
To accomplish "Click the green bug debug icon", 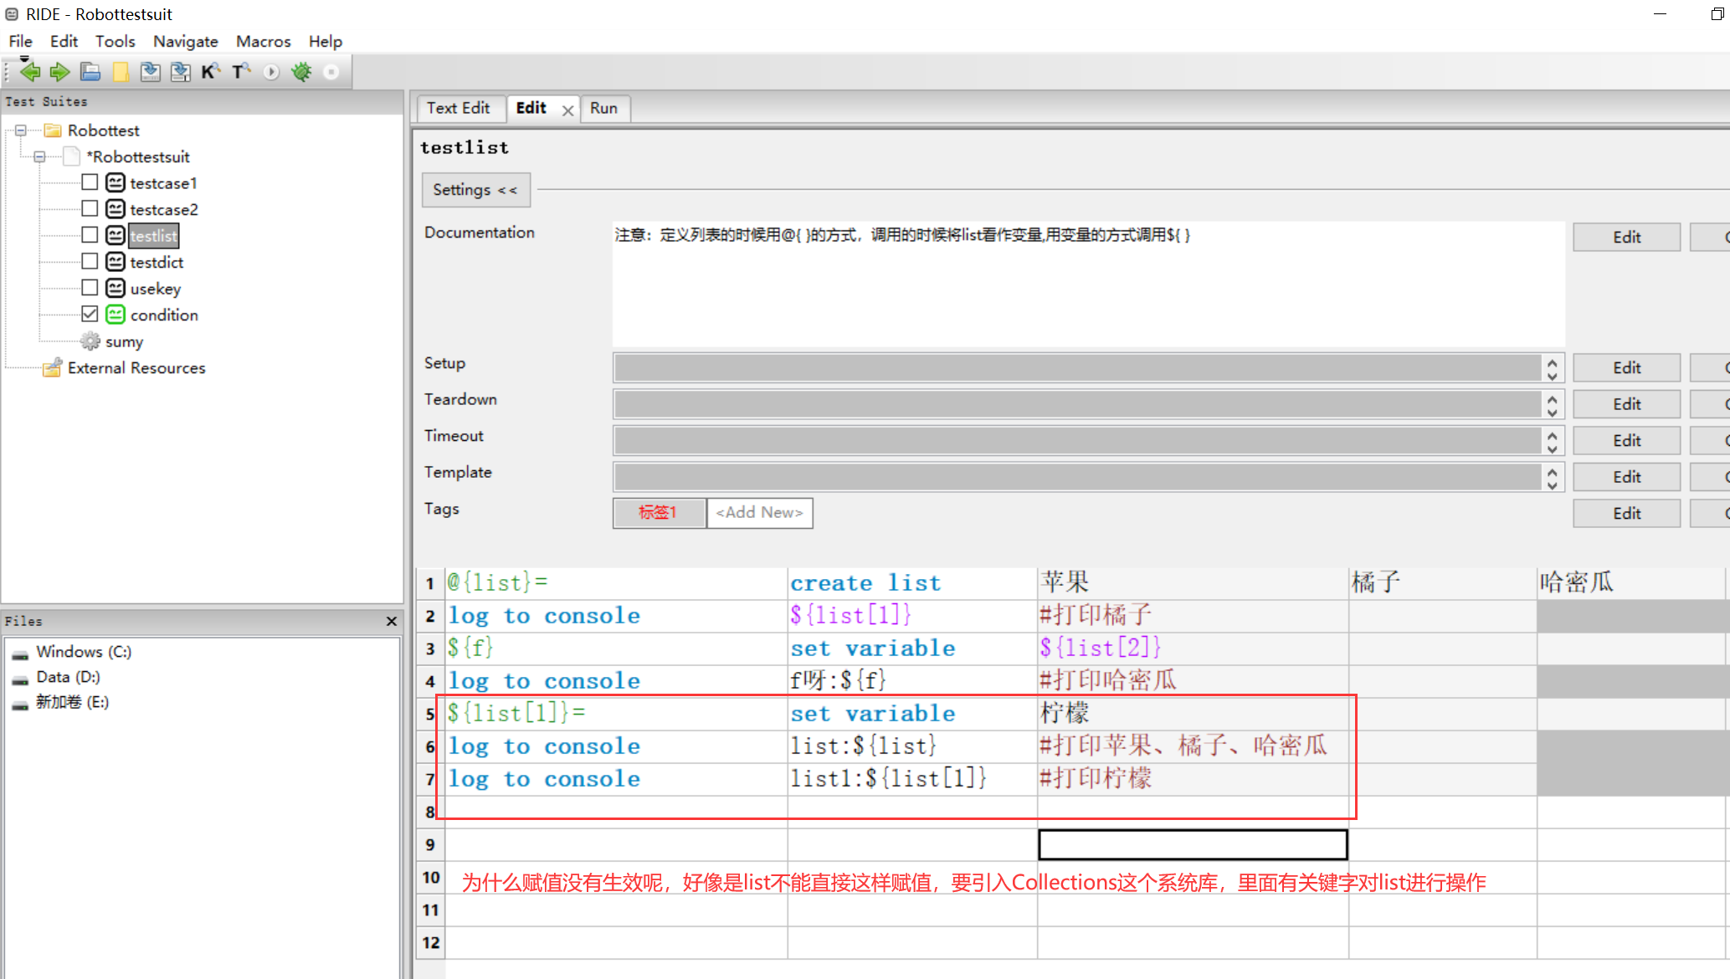I will click(301, 72).
